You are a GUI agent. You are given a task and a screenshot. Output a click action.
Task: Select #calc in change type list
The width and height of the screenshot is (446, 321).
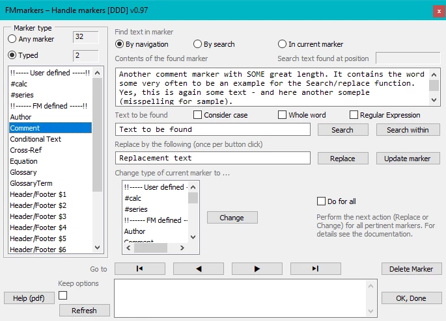[x=156, y=198]
